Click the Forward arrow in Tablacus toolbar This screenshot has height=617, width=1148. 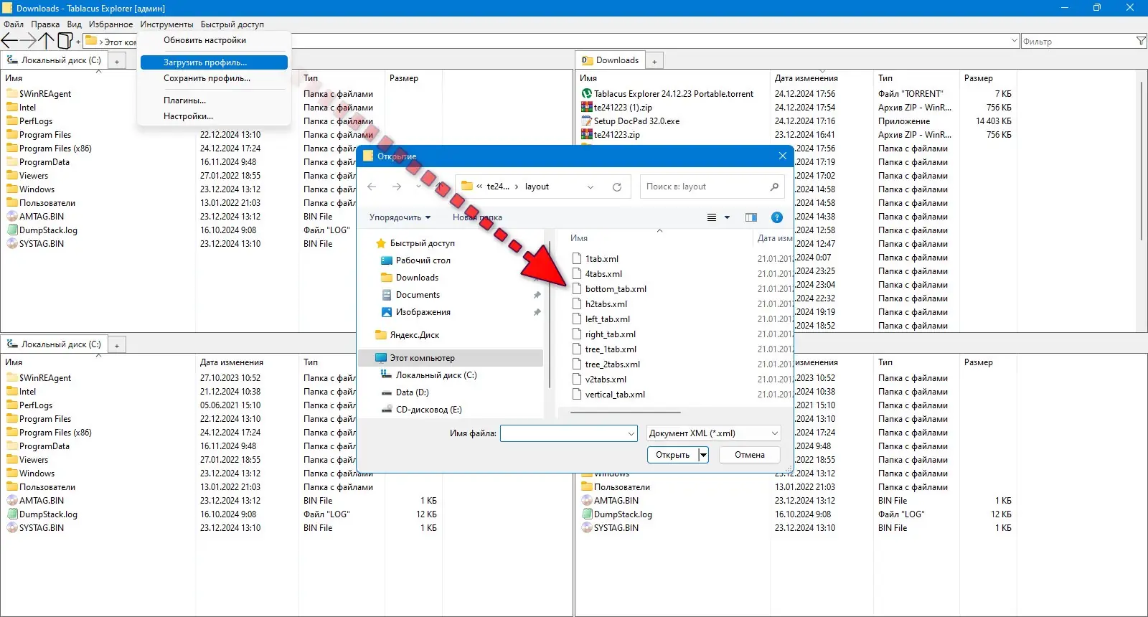(28, 41)
